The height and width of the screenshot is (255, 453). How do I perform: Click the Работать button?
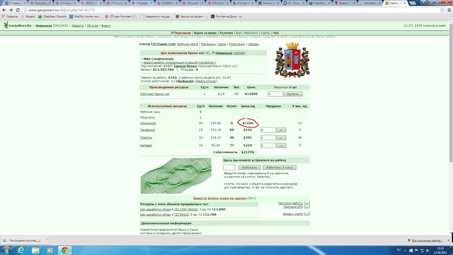point(249,167)
